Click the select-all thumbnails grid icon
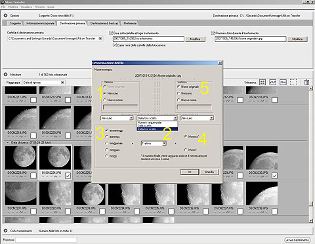 pyautogui.click(x=262, y=83)
